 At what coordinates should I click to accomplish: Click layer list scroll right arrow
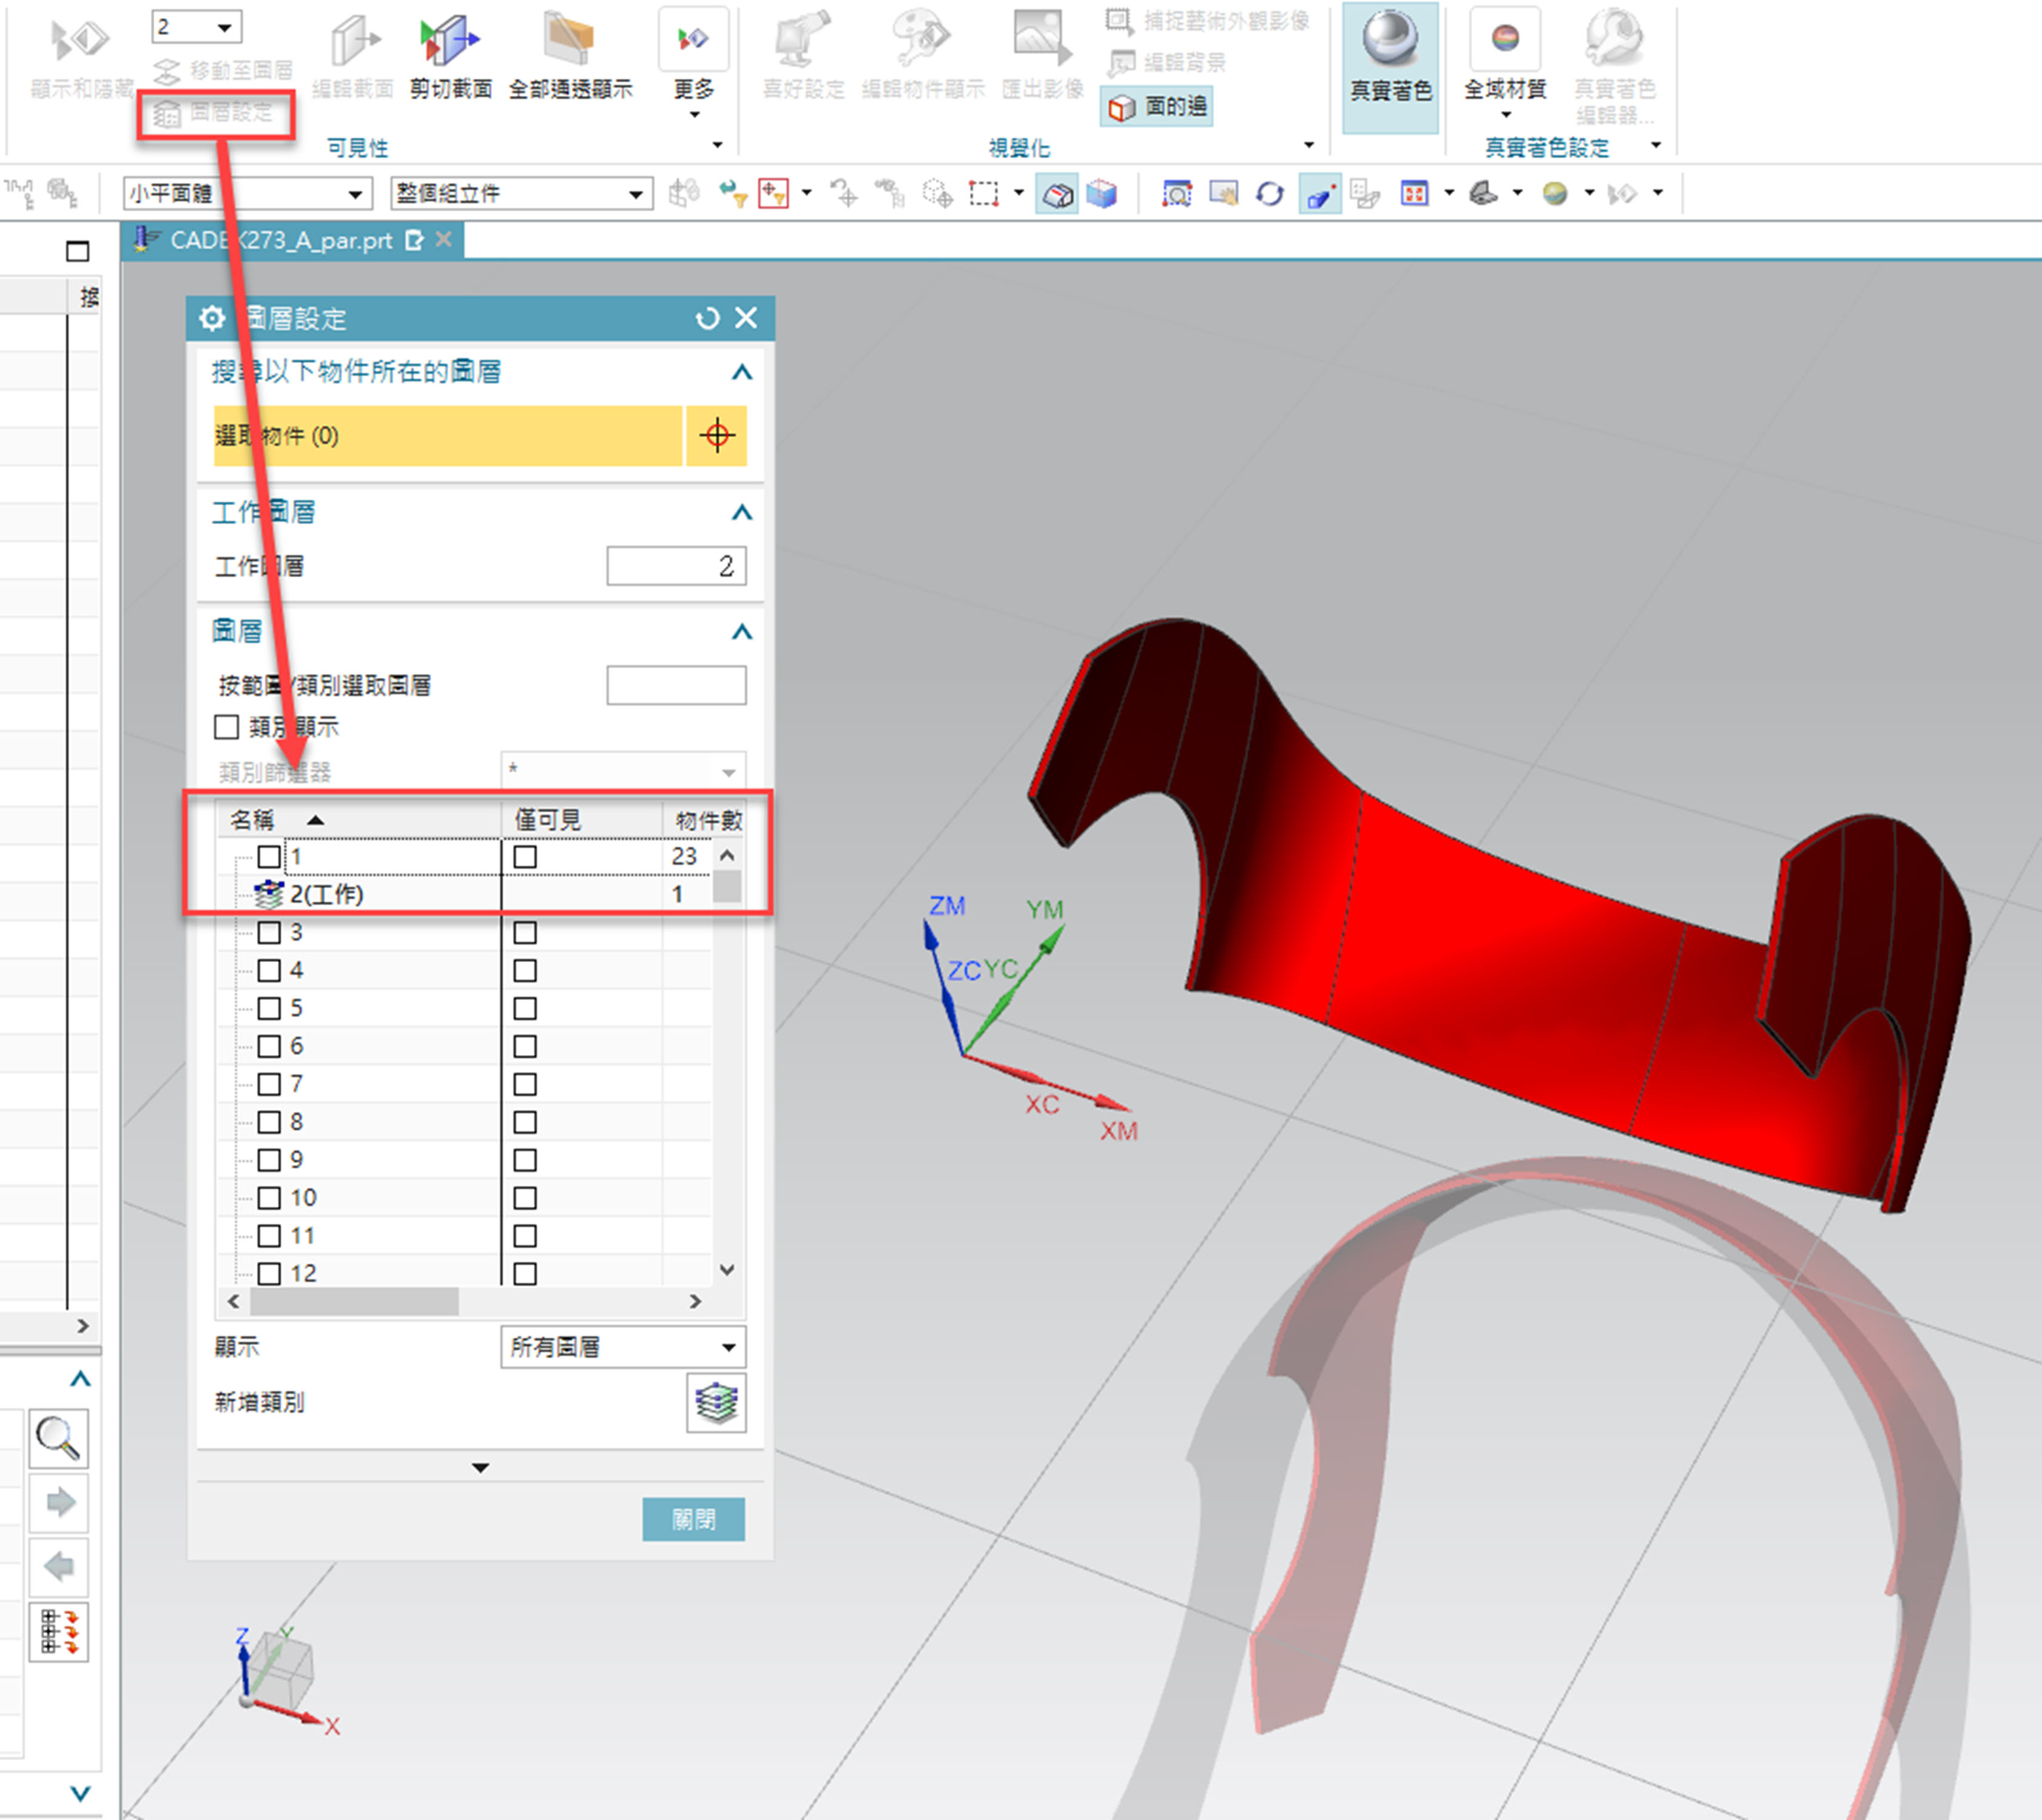click(x=695, y=1301)
